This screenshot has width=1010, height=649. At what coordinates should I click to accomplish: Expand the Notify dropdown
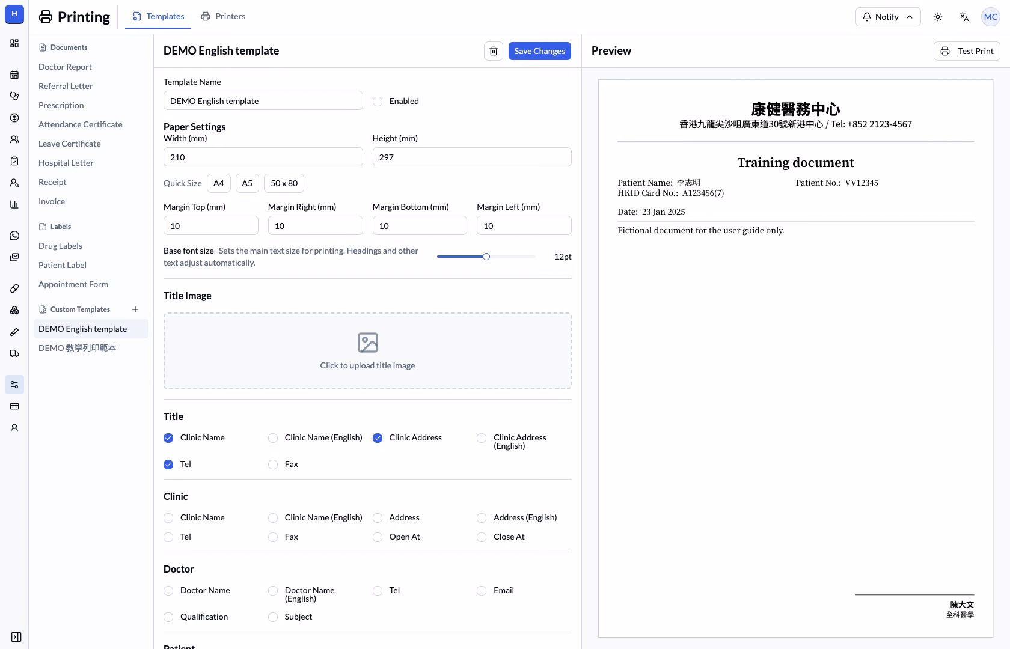888,17
